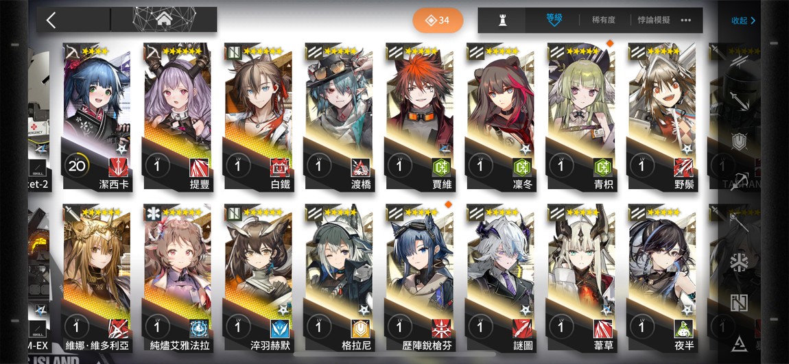Image resolution: width=789 pixels, height=364 pixels.
Task: Select the rook class filter icon
Action: point(502,20)
